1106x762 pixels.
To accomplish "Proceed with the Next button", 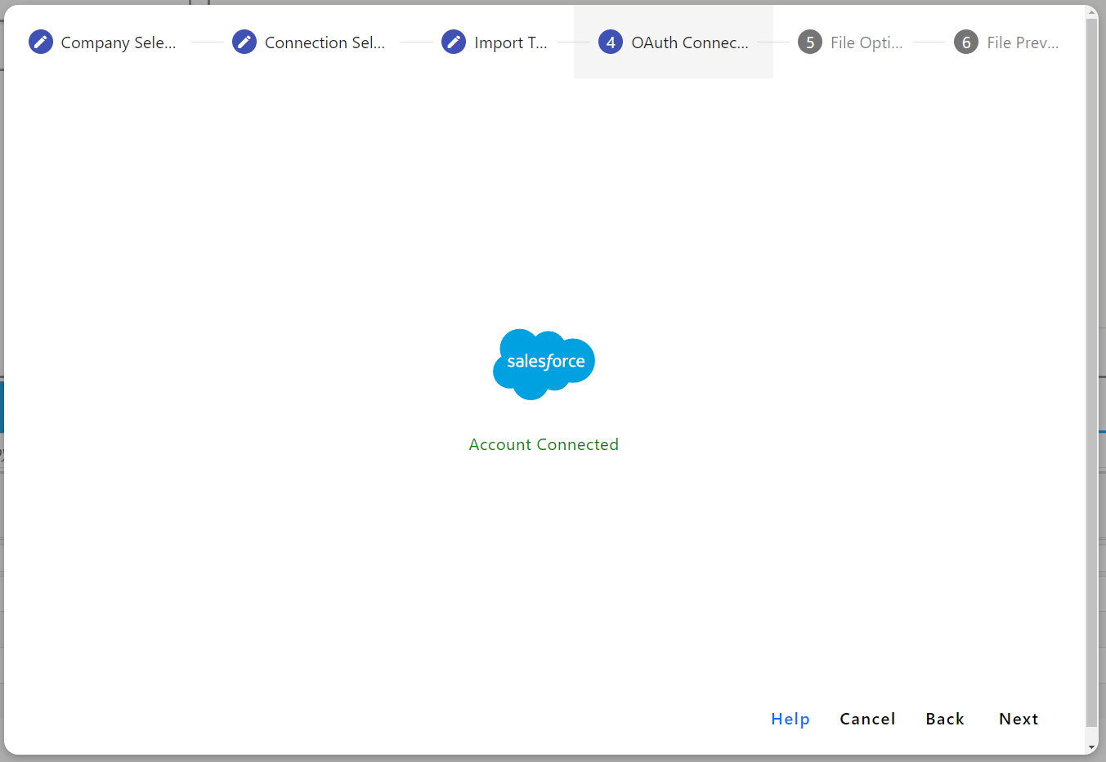I will pyautogui.click(x=1019, y=719).
